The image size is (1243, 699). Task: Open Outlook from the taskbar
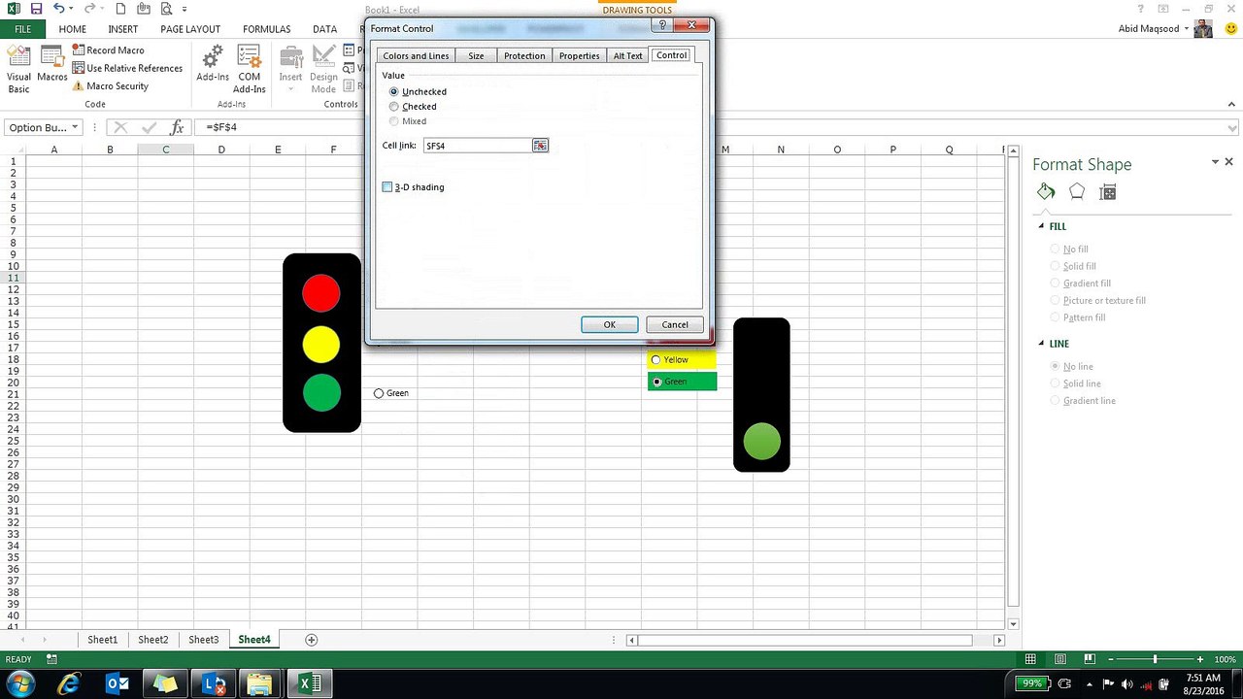click(118, 683)
